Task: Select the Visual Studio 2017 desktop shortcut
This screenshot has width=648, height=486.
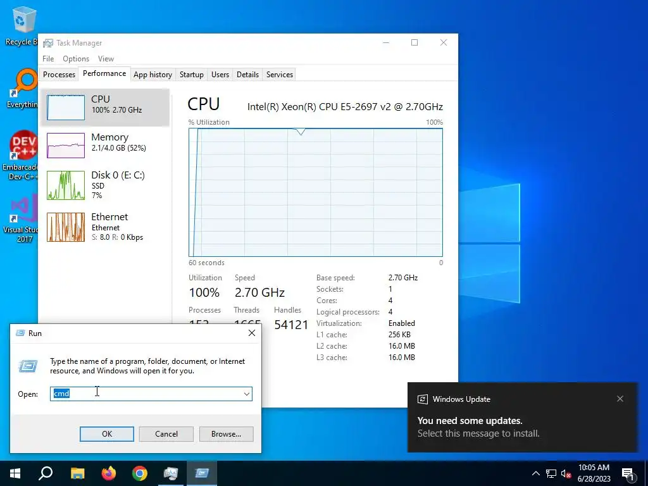Action: [22, 220]
